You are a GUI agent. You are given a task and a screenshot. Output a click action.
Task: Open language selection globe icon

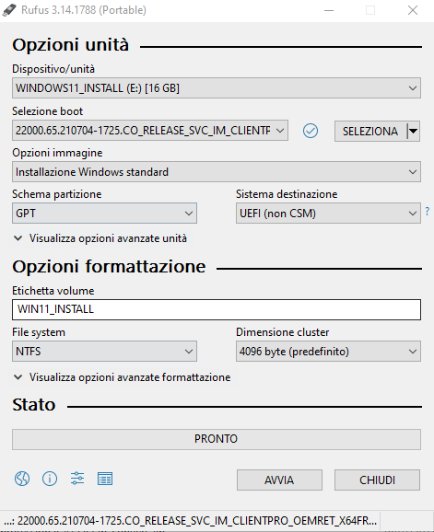[22, 479]
